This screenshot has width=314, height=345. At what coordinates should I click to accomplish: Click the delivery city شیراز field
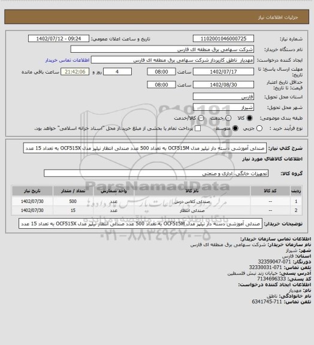[224, 107]
